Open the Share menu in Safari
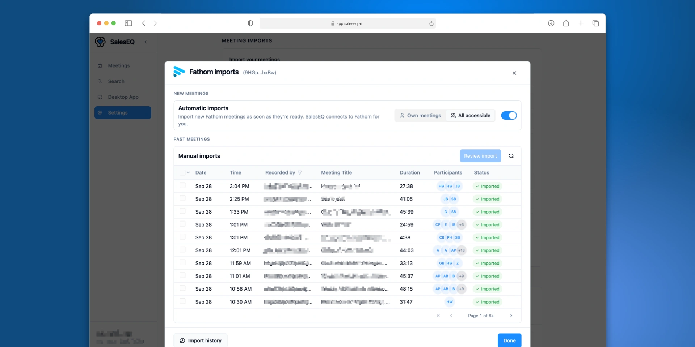This screenshot has width=695, height=347. click(x=566, y=23)
